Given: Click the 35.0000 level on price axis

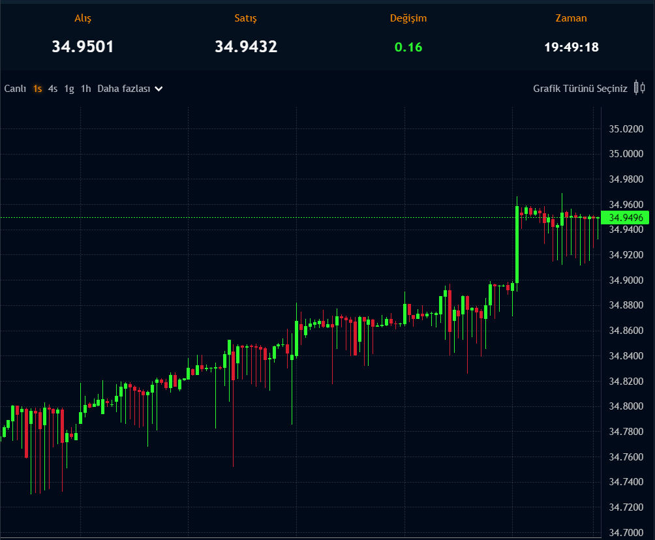Looking at the screenshot, I should (x=624, y=153).
